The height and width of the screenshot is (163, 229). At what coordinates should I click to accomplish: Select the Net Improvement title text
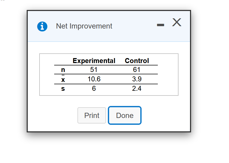click(x=84, y=26)
